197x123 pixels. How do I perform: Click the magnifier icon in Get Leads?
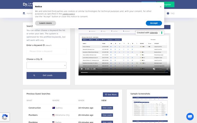coord(34,75)
